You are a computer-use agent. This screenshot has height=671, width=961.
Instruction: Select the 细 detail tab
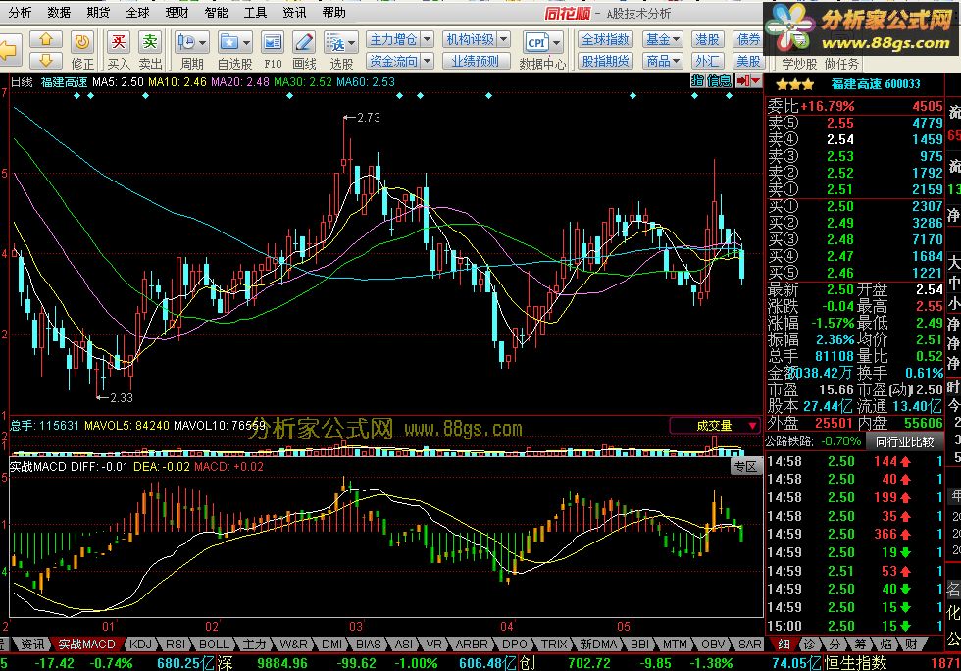point(784,644)
